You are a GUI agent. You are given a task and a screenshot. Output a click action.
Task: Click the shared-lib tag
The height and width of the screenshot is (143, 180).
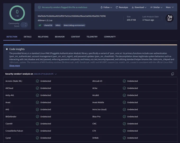[x=48, y=25]
